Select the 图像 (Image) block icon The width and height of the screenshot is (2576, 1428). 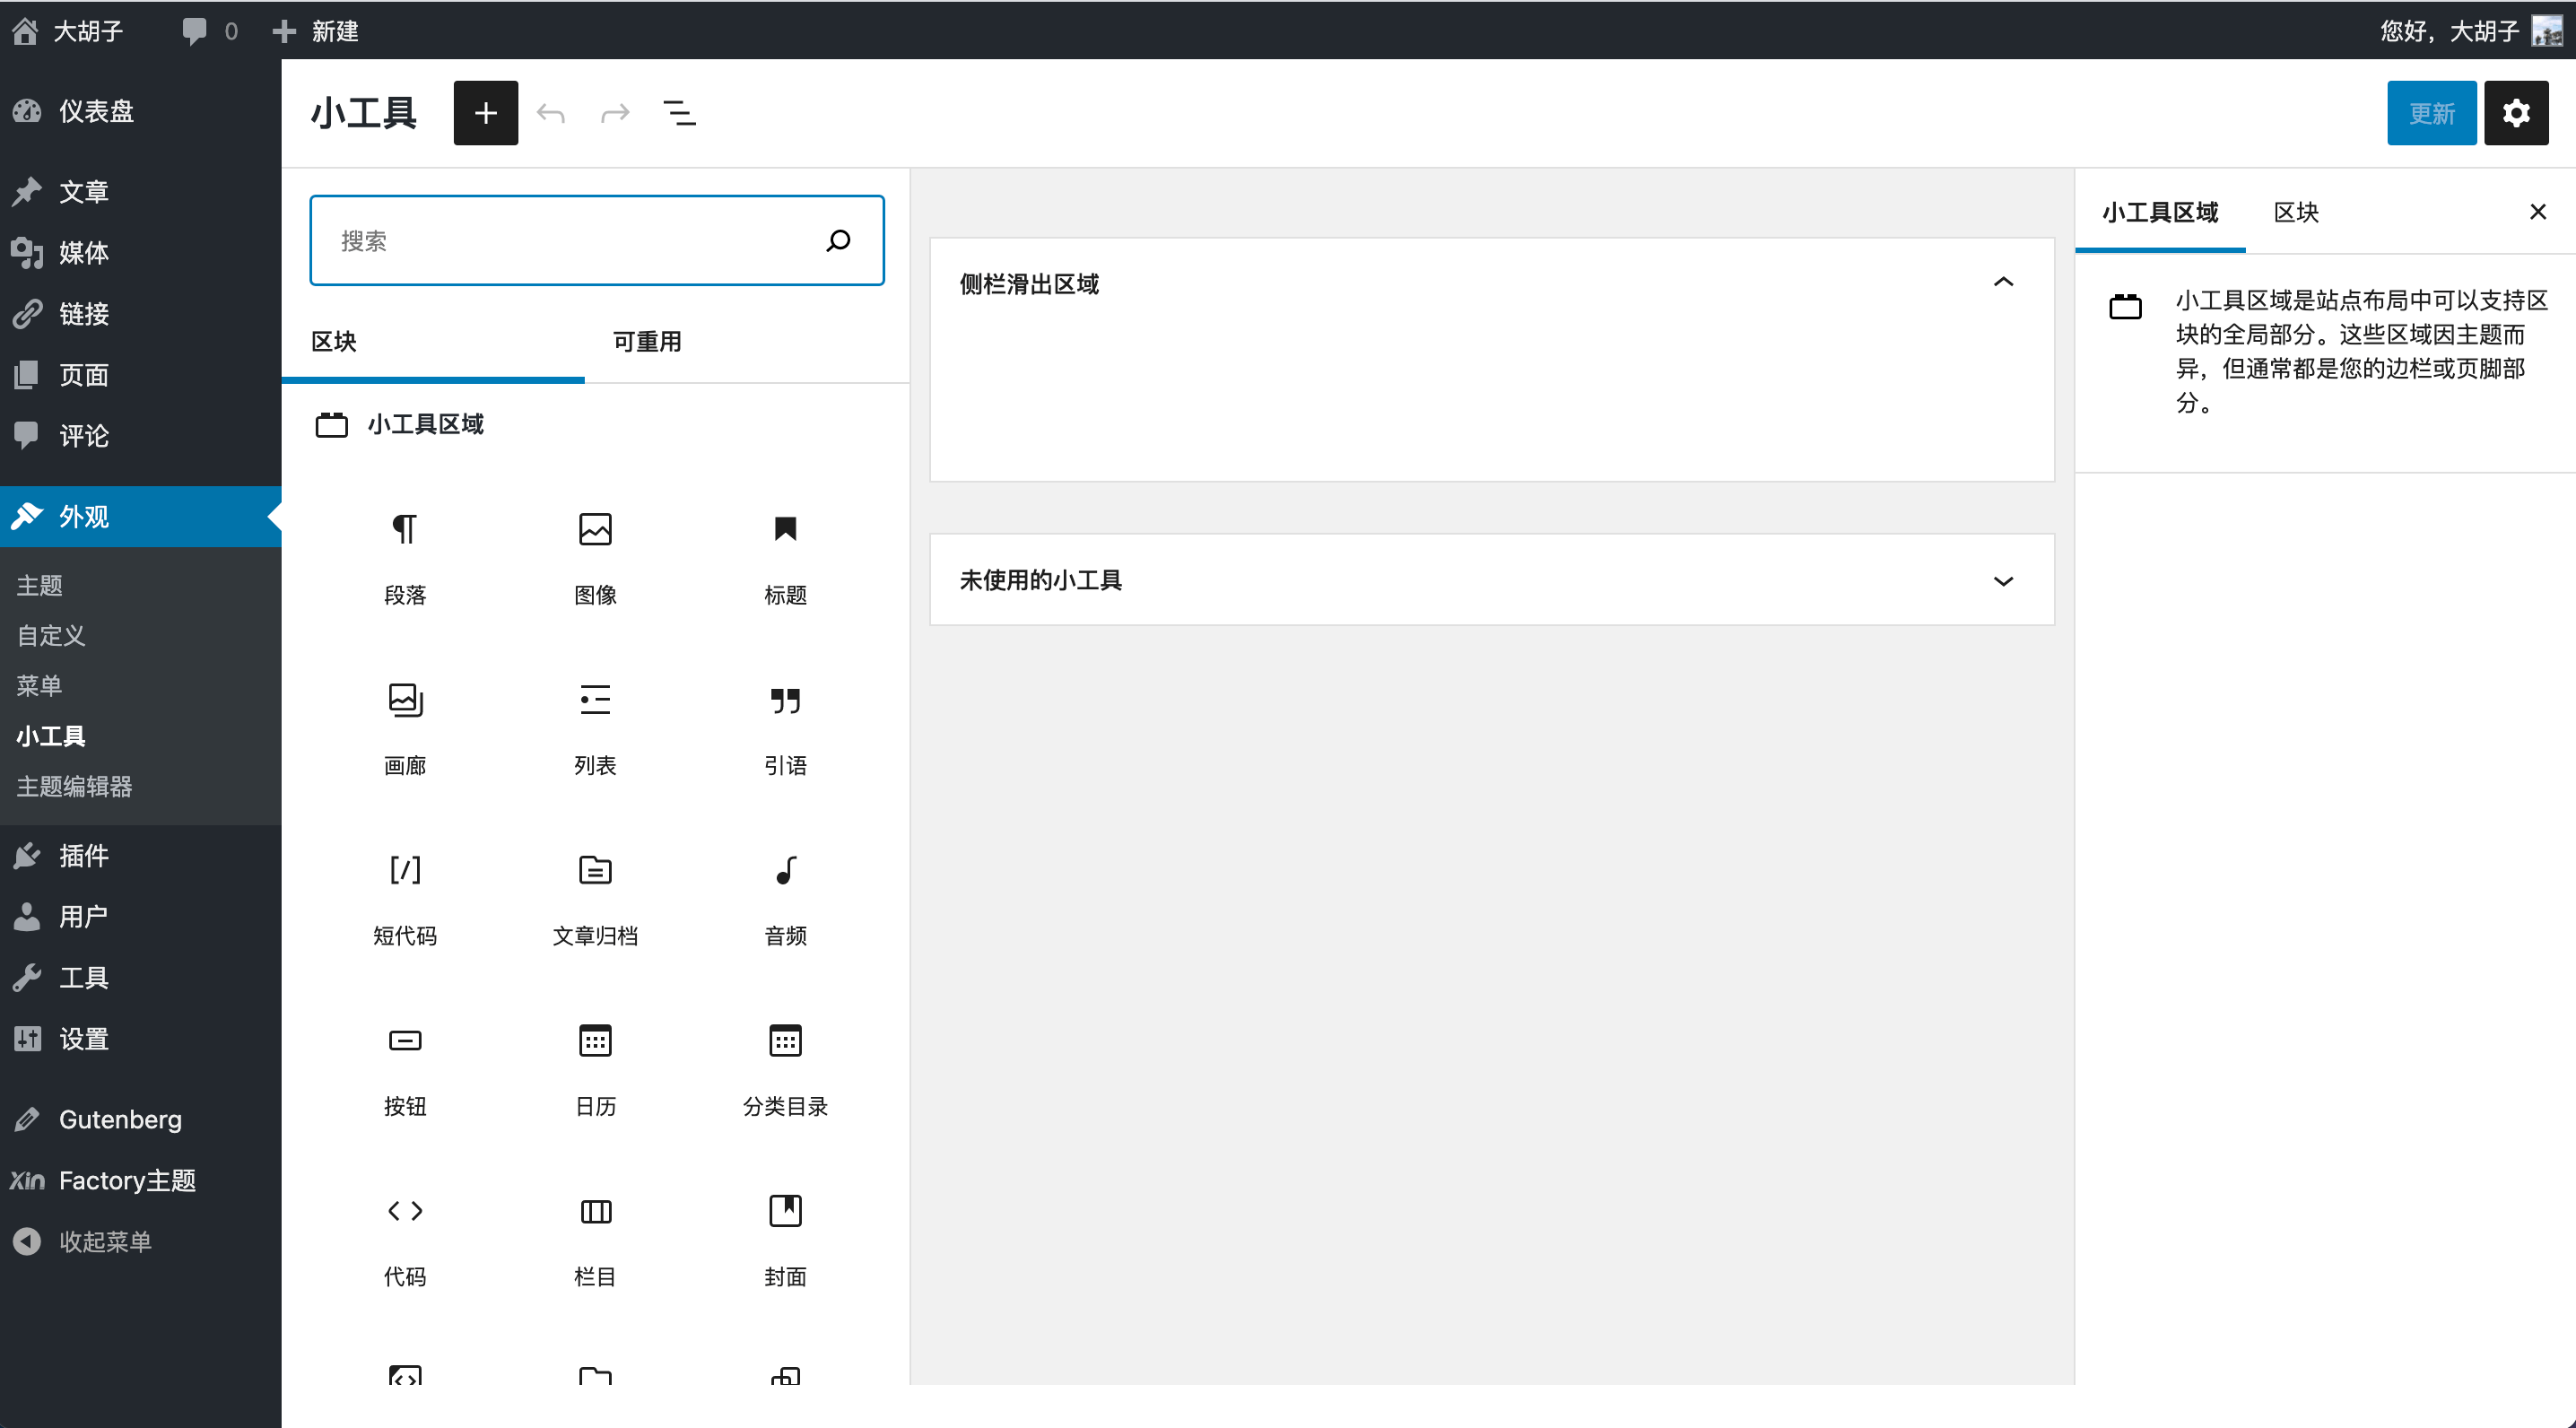pos(593,529)
